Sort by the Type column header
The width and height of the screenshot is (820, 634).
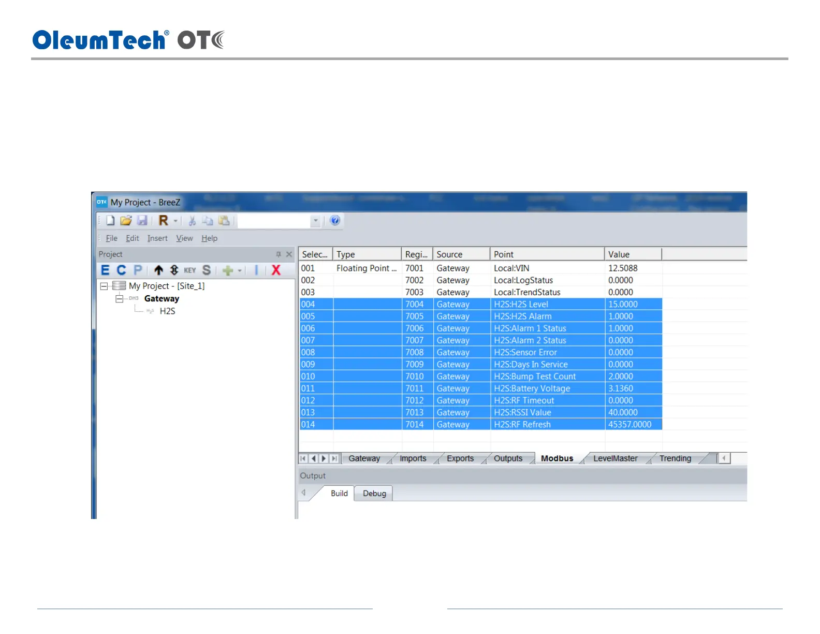pos(367,254)
